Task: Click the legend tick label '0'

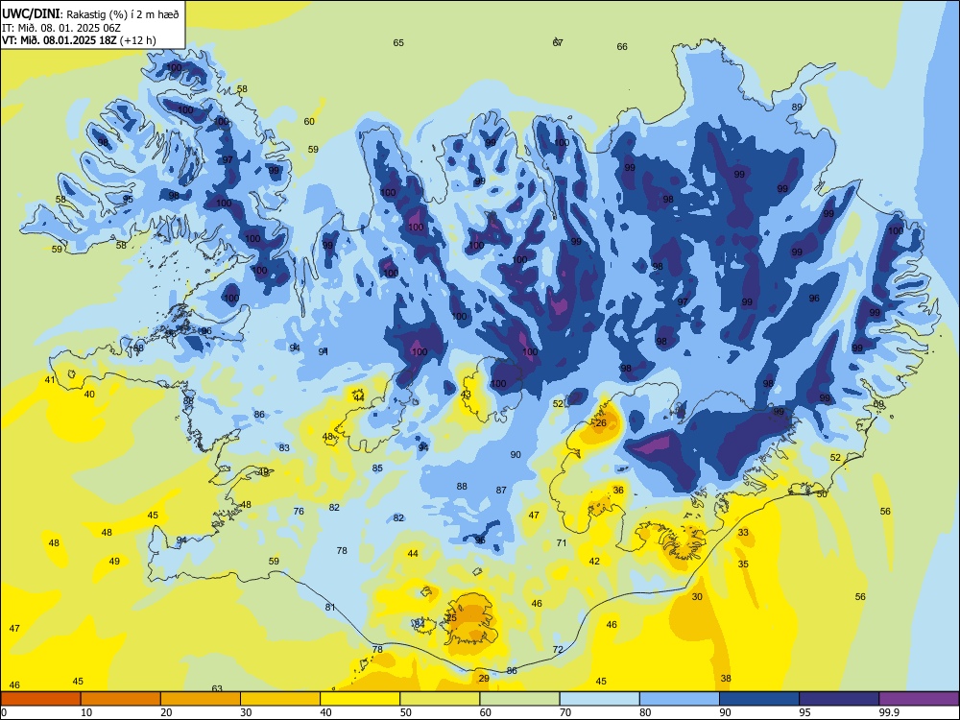Action: pyautogui.click(x=4, y=712)
